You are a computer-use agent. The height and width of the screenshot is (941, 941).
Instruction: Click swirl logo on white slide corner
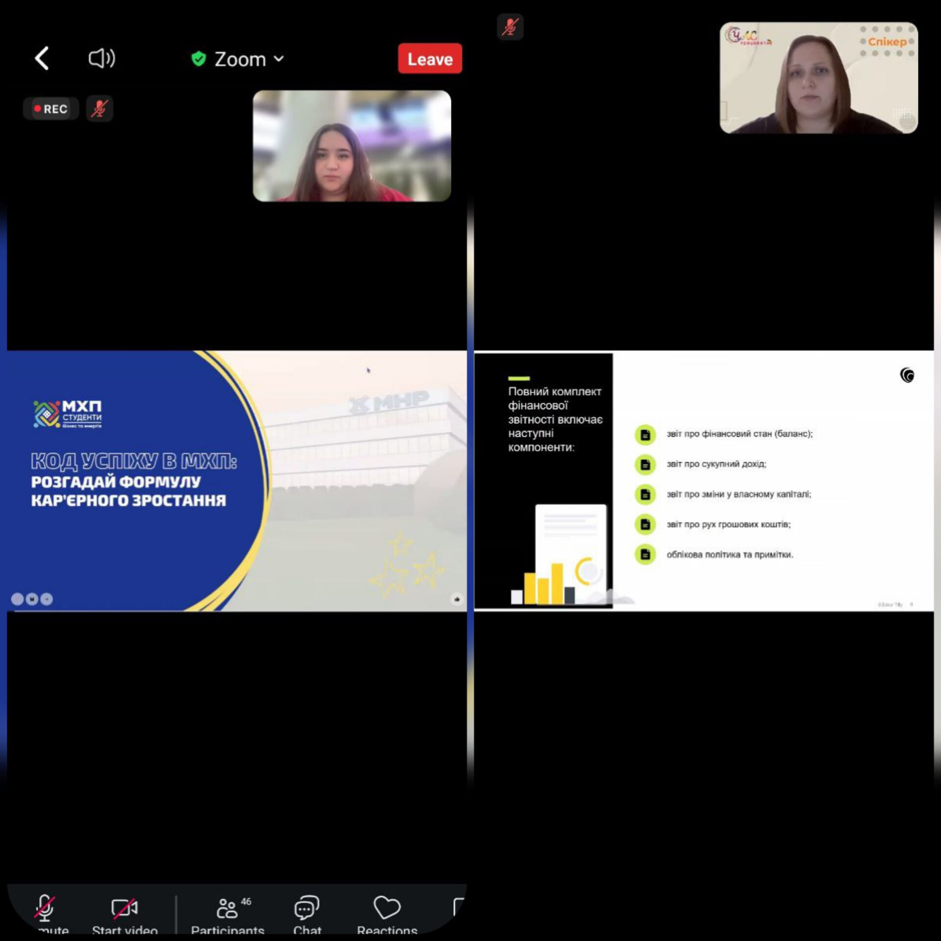coord(907,375)
